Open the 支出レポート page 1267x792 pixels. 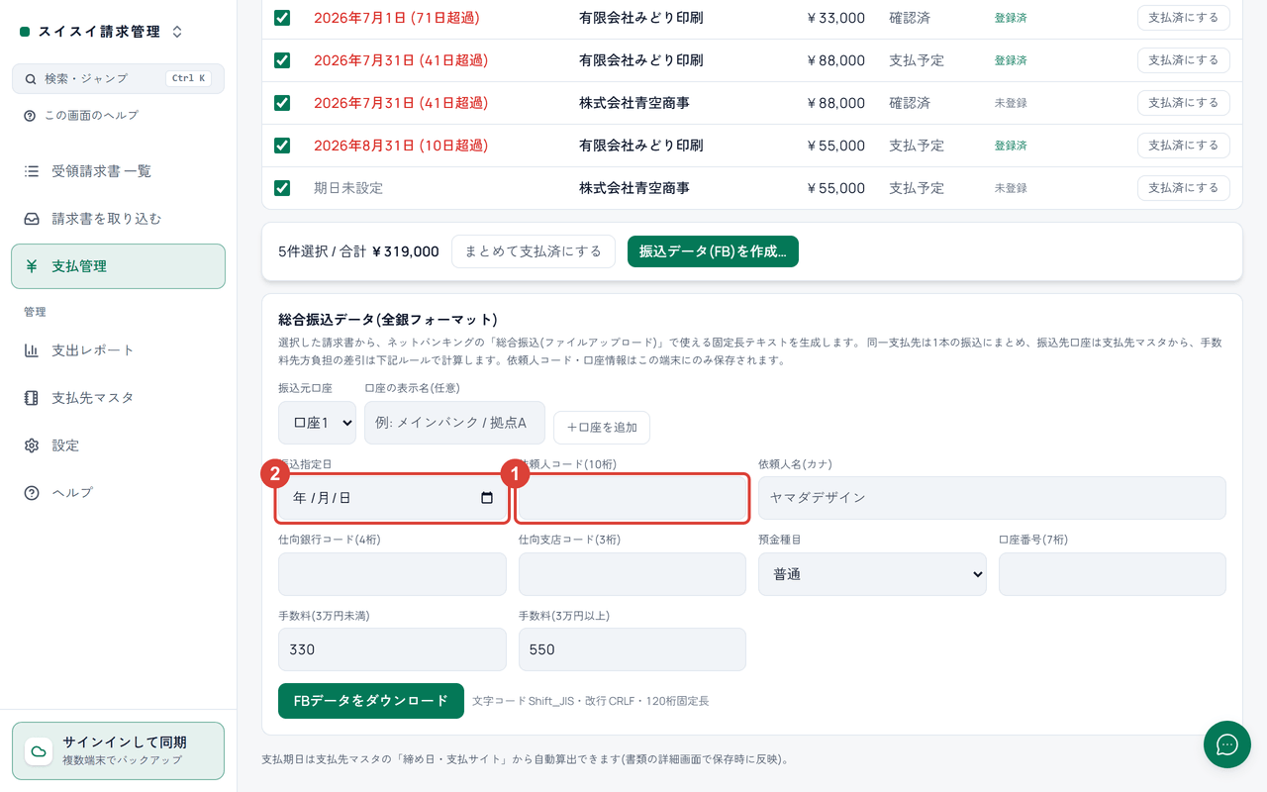pos(118,350)
